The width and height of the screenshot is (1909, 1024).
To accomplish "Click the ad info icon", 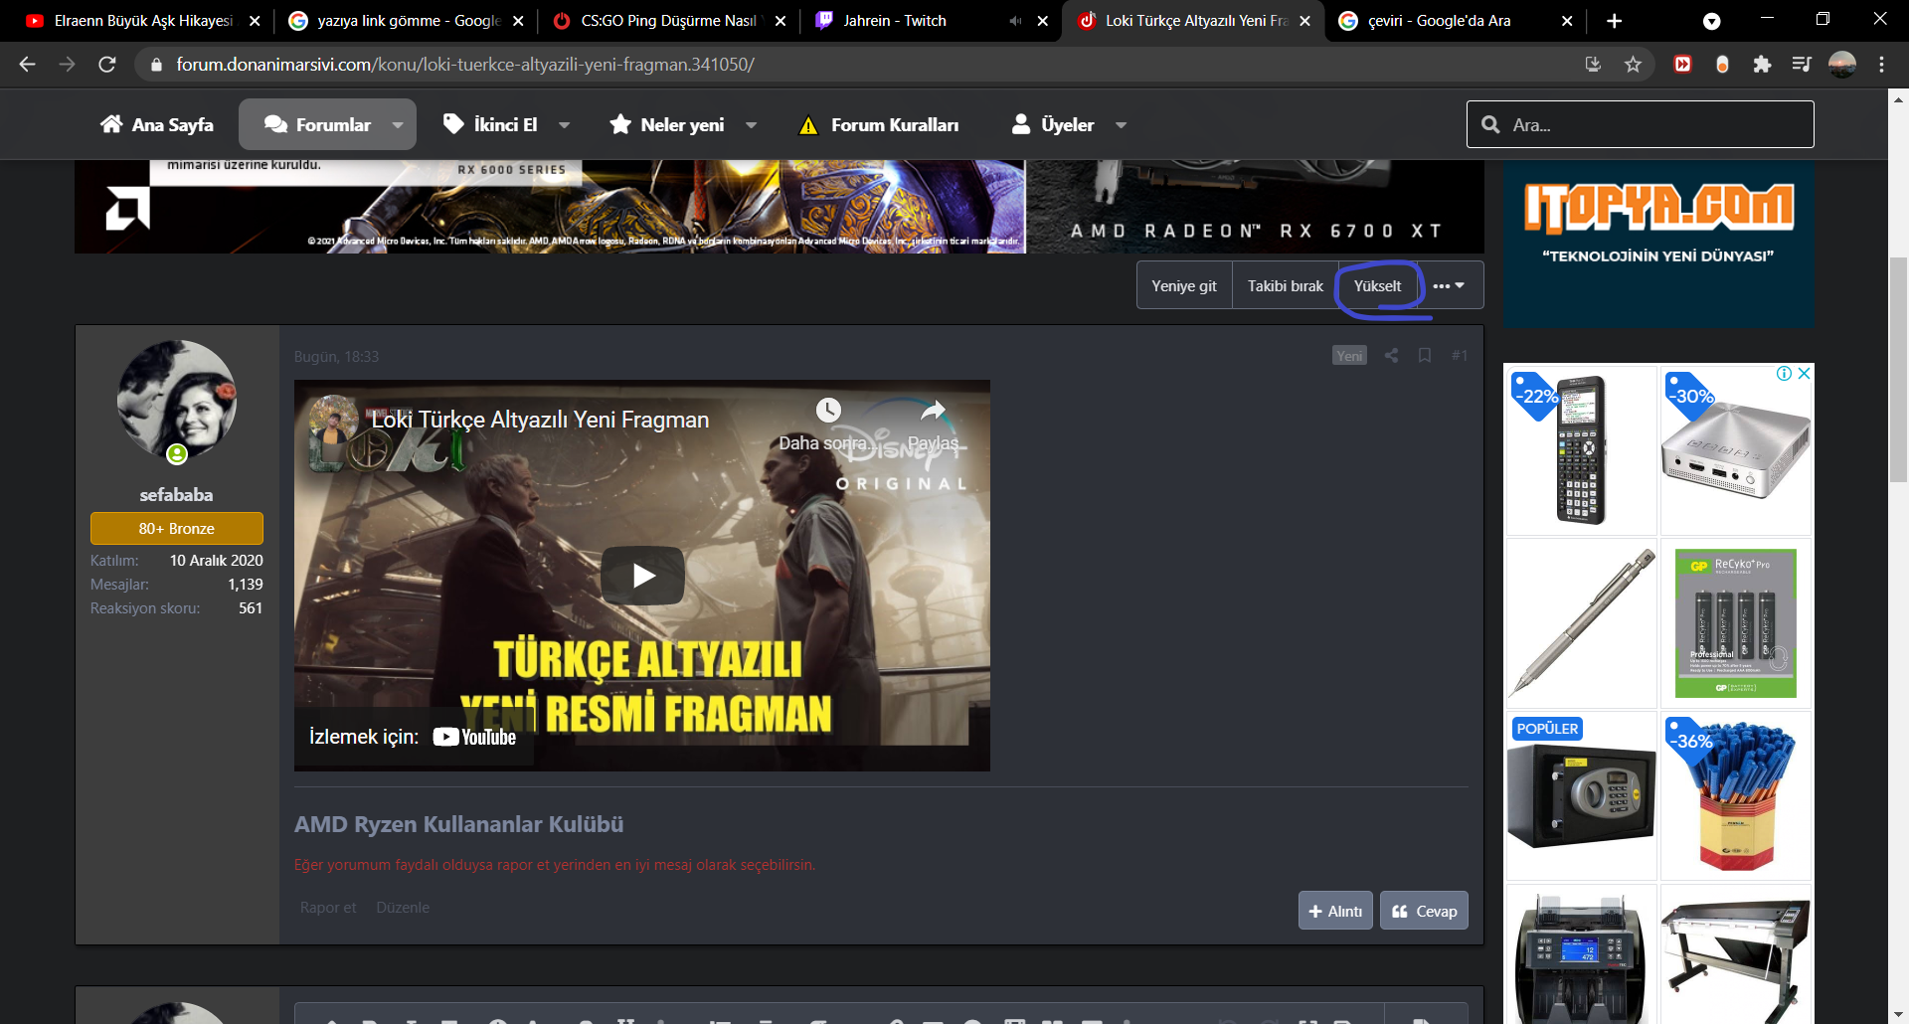I will (x=1785, y=374).
